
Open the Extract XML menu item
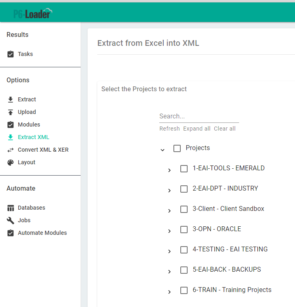(x=33, y=137)
